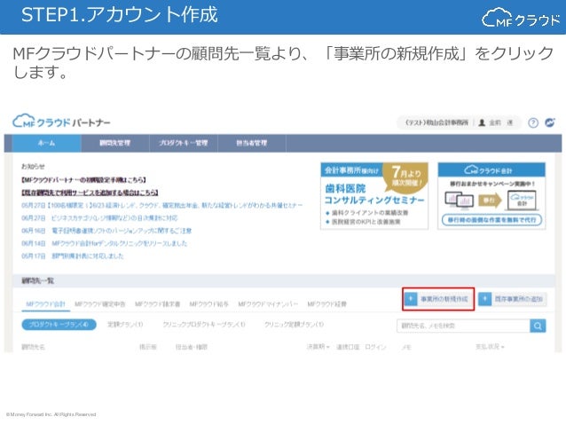566x425 pixels.
Task: Click the refresh/sync icon in header
Action: (x=550, y=122)
